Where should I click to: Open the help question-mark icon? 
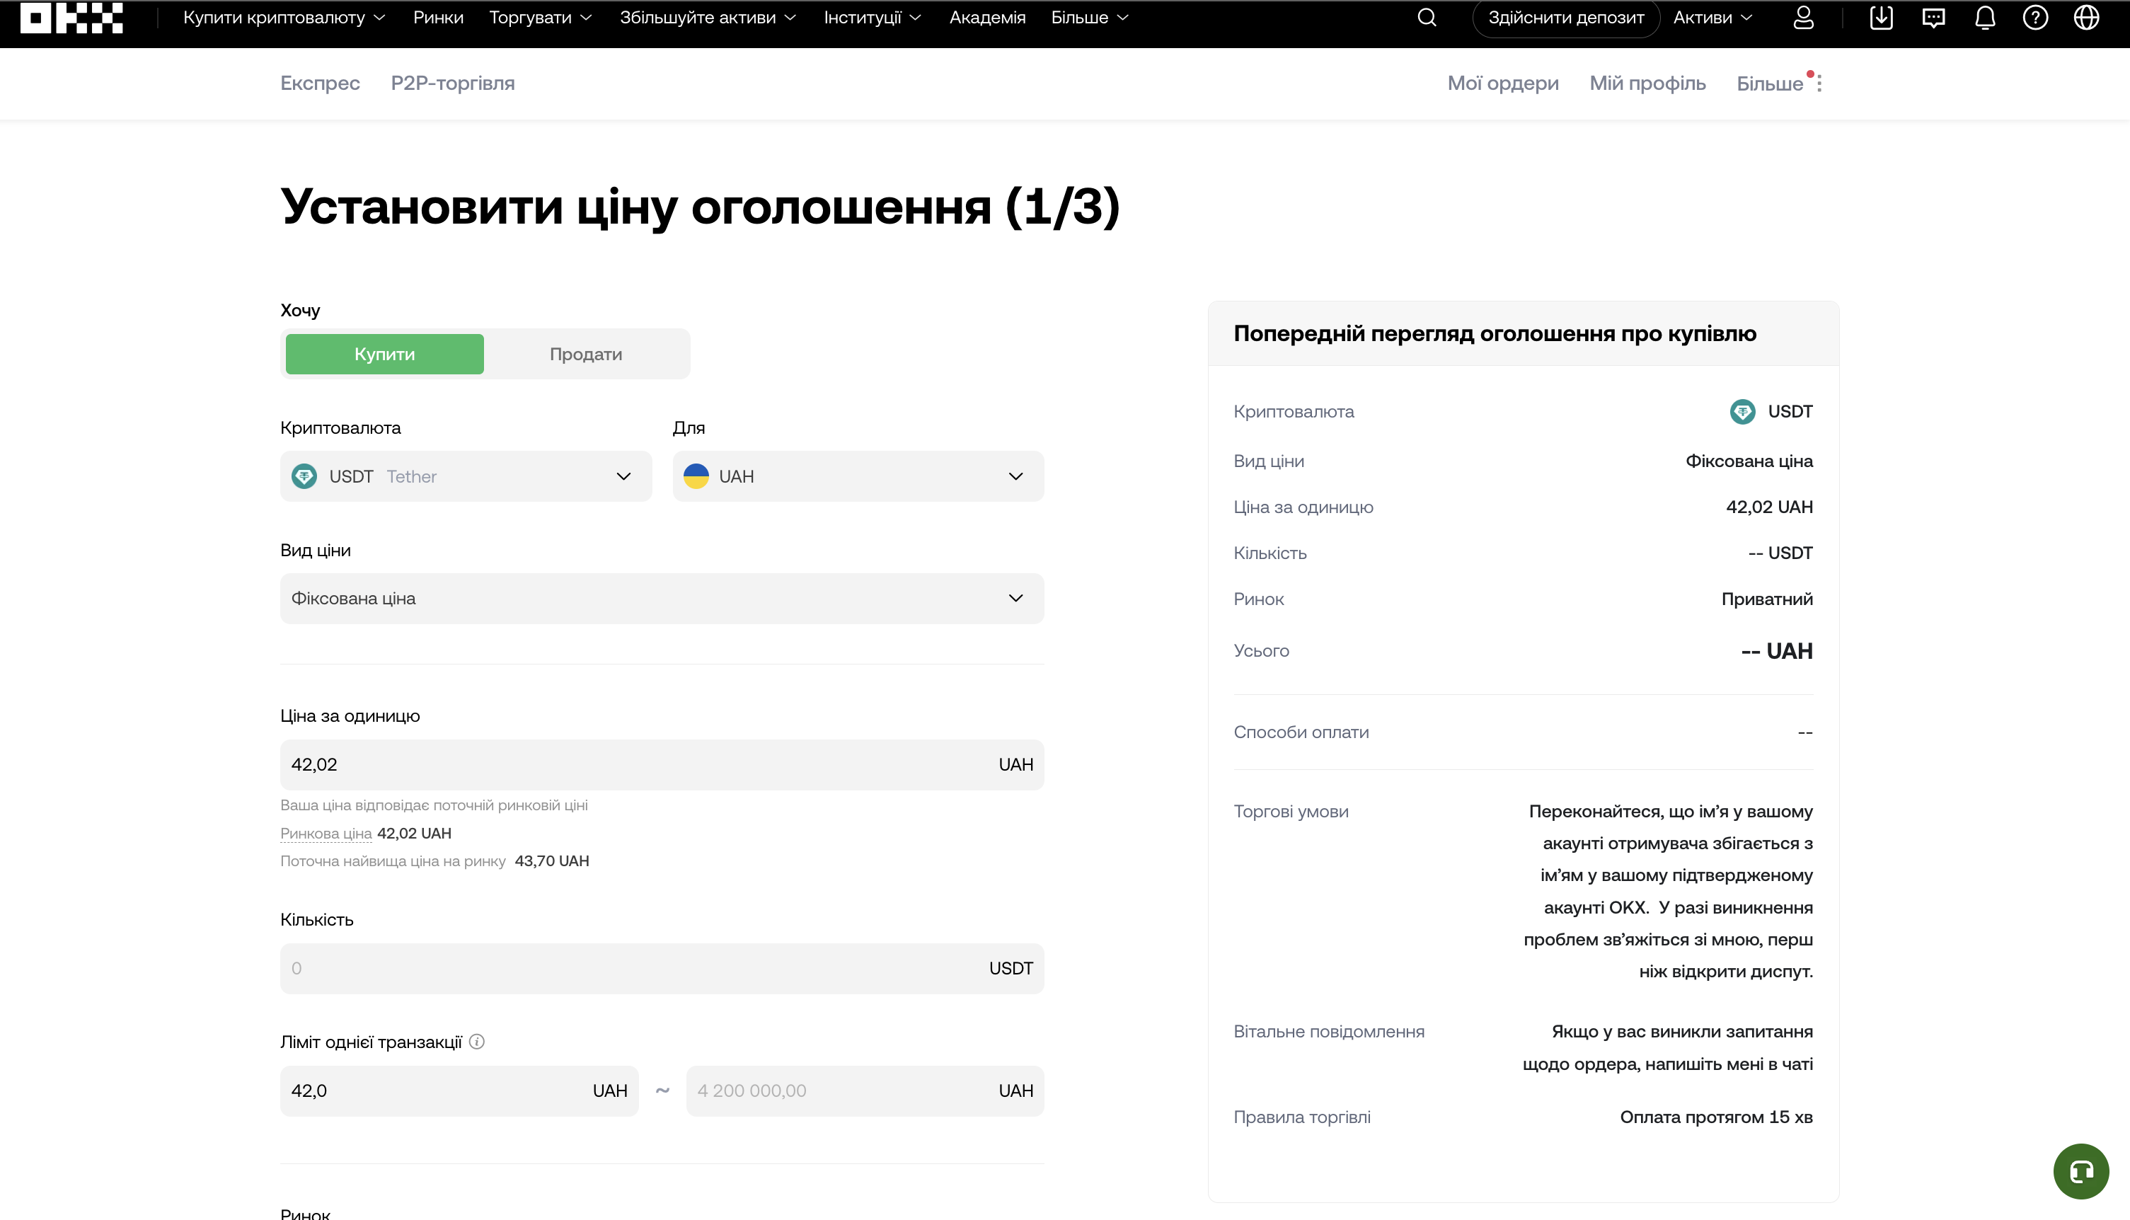(x=2036, y=17)
